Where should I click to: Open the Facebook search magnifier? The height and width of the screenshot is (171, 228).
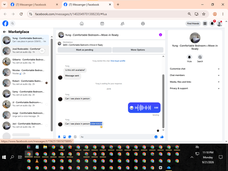[x=12, y=24]
